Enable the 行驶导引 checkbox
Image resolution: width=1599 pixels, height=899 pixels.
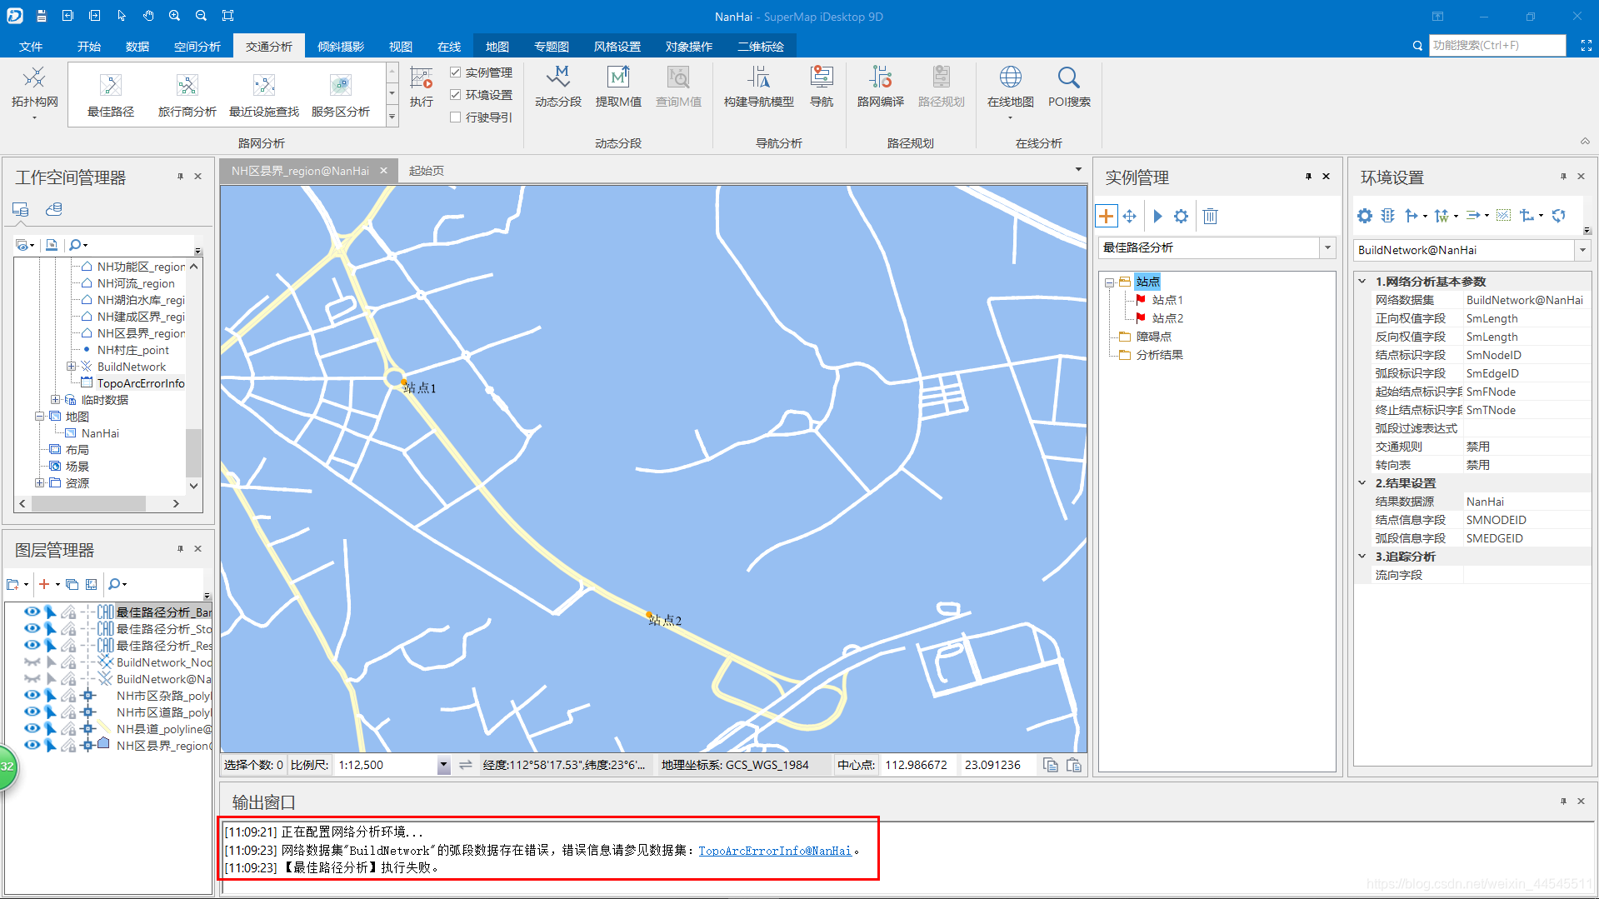click(x=456, y=117)
